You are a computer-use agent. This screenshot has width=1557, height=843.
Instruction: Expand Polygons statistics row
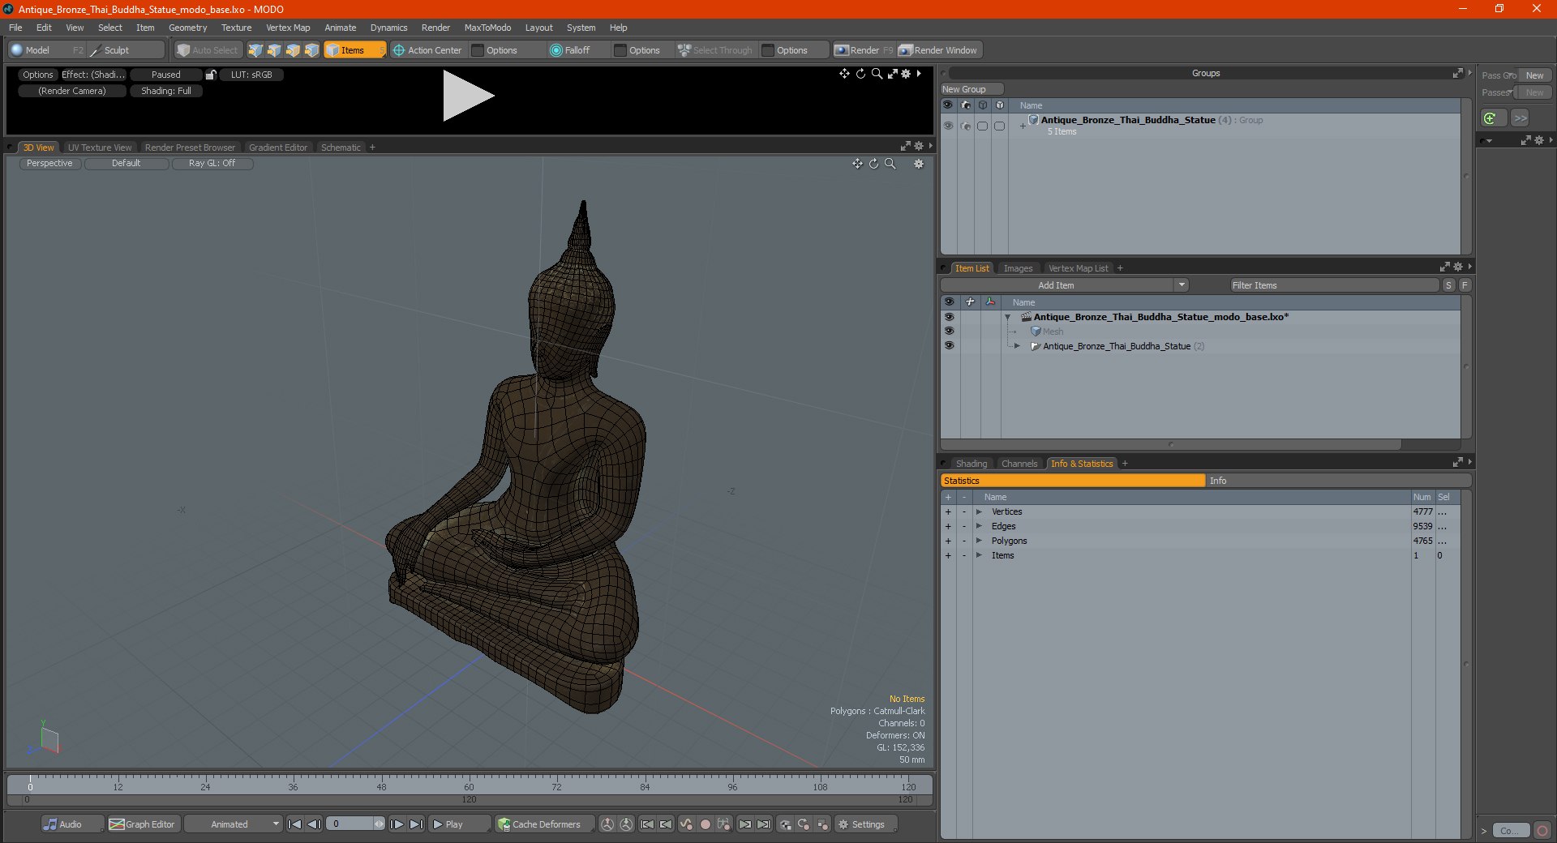979,541
